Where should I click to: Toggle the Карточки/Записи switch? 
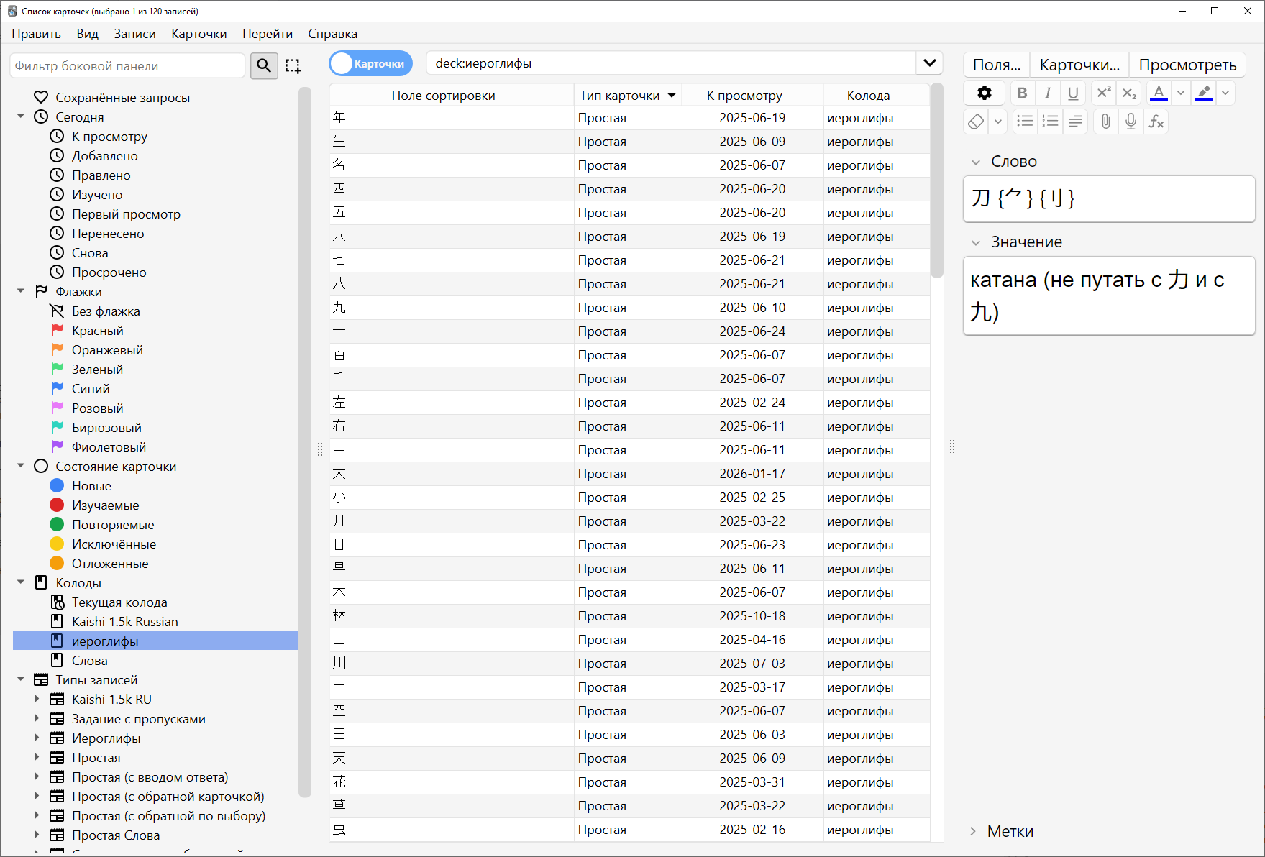(x=371, y=64)
